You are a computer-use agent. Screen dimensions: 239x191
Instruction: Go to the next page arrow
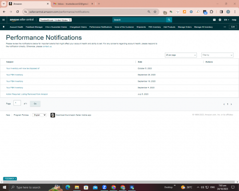tap(231, 104)
